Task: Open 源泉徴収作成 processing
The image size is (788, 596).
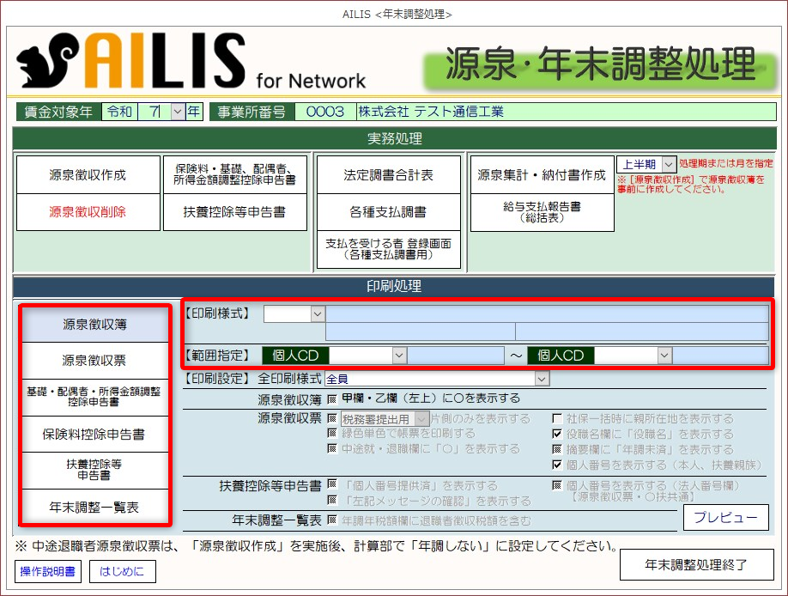Action: [88, 174]
